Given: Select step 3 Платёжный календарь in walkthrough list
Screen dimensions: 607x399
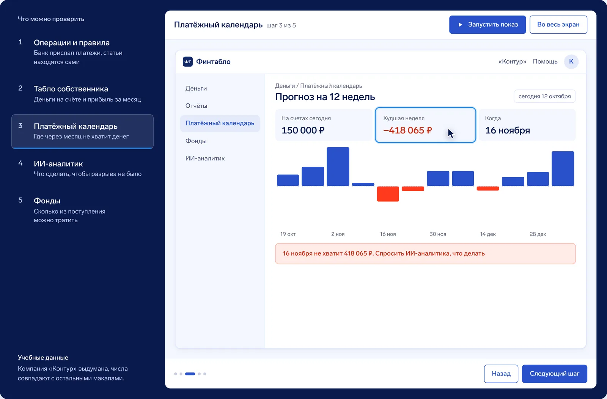Looking at the screenshot, I should pos(82,131).
